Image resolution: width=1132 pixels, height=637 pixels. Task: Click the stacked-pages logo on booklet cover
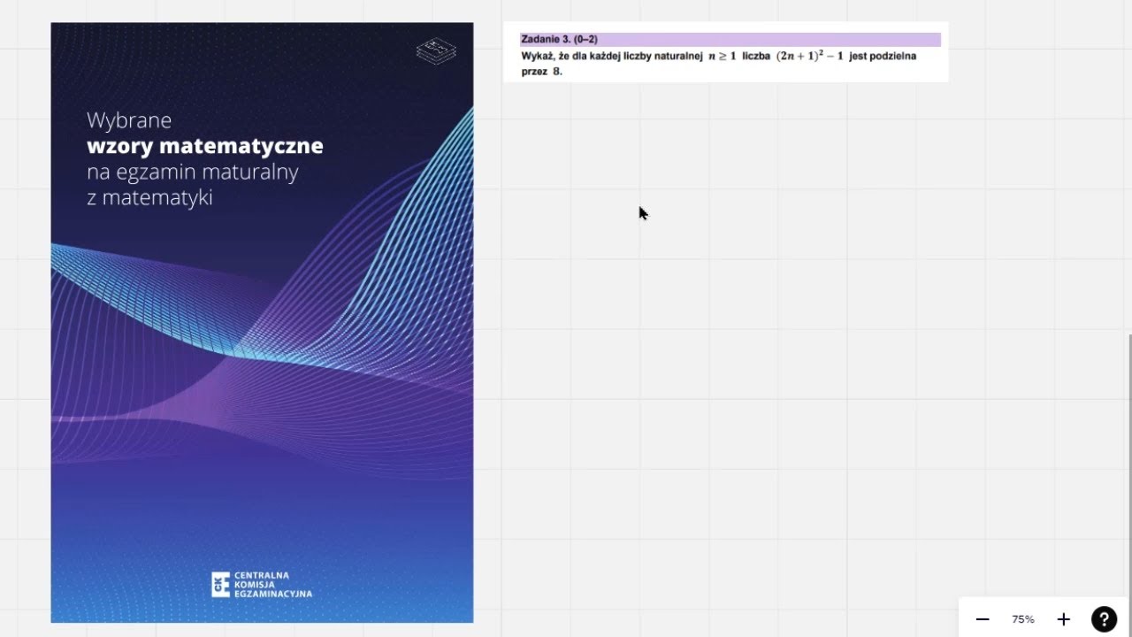pyautogui.click(x=436, y=51)
